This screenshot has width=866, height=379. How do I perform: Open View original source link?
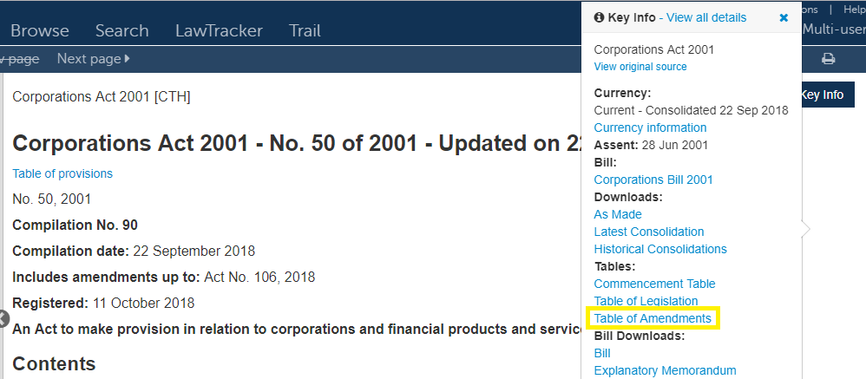tap(640, 67)
